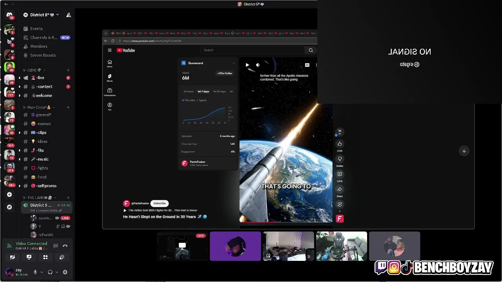The height and width of the screenshot is (282, 502).
Task: Collapse the Scorecard panel chevron
Action: pos(233,63)
